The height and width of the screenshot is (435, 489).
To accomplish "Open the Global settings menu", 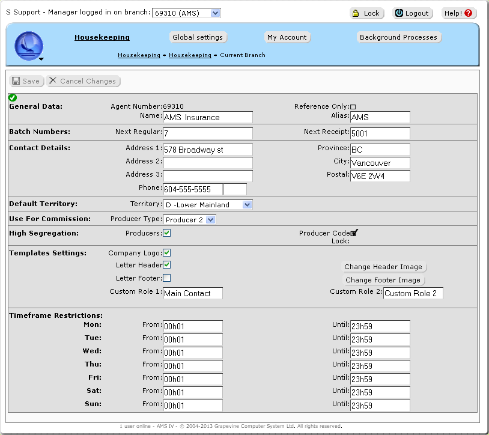I will [x=198, y=37].
